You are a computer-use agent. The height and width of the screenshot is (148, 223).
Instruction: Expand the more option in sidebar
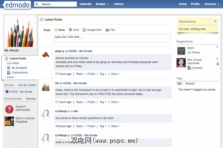[11, 77]
